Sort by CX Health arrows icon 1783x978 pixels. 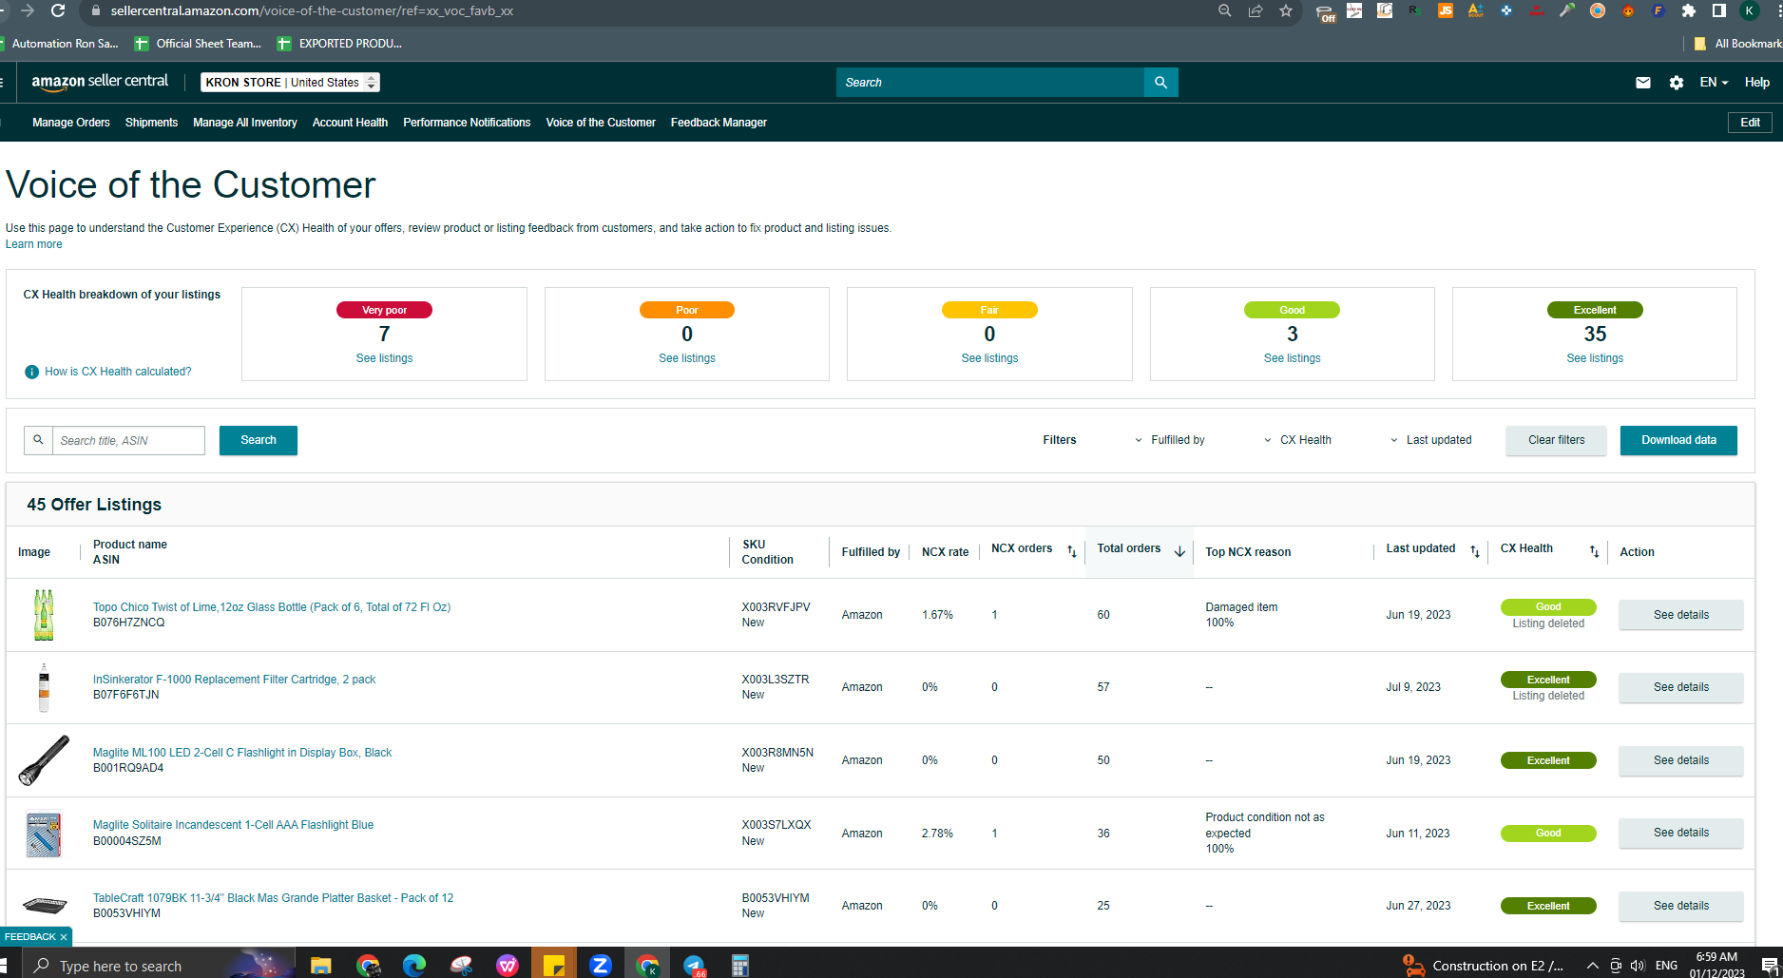[1594, 551]
